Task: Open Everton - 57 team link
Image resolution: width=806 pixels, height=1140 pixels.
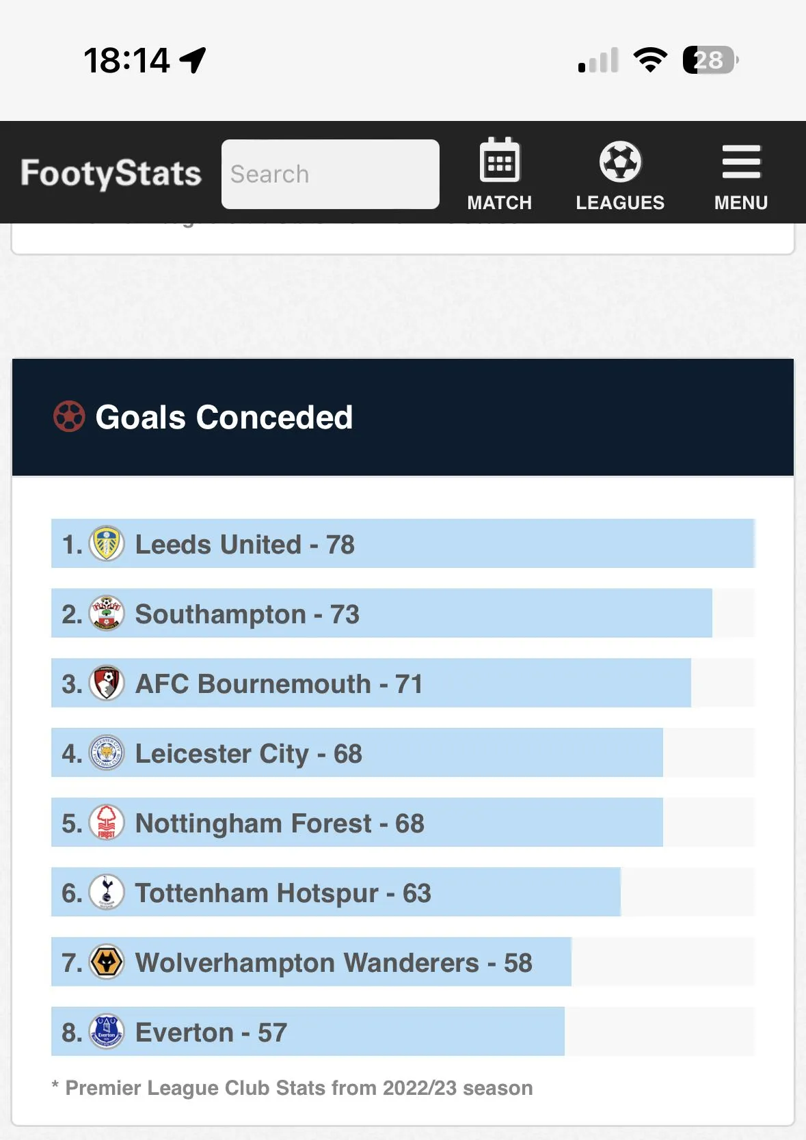Action: (211, 1033)
